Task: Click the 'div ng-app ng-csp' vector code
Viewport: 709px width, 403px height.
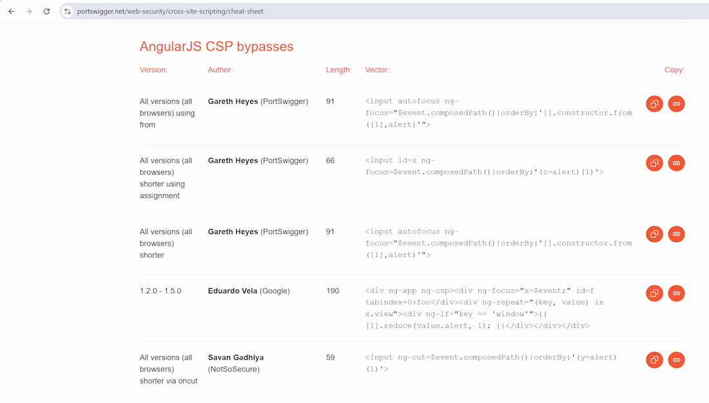Action: tap(484, 308)
